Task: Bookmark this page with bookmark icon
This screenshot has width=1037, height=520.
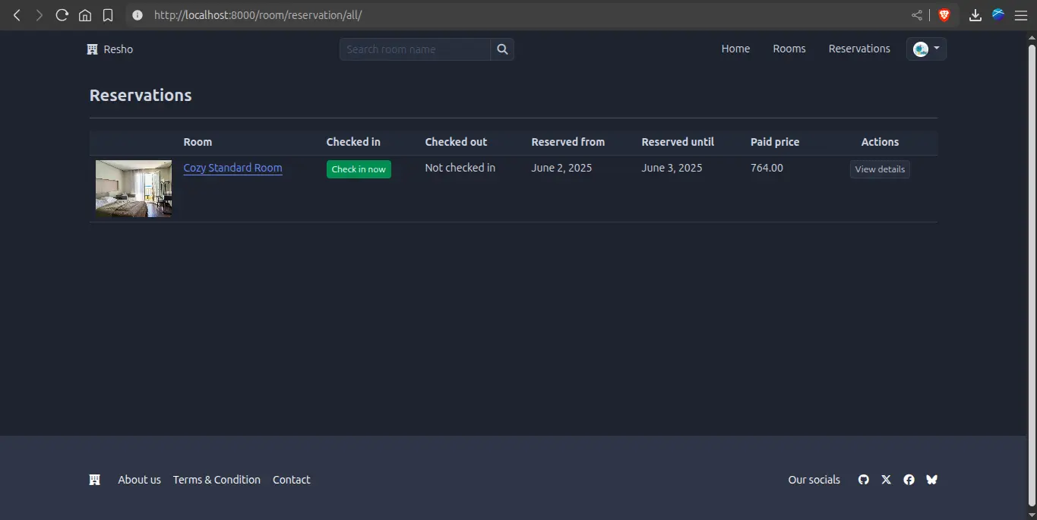Action: pos(108,15)
